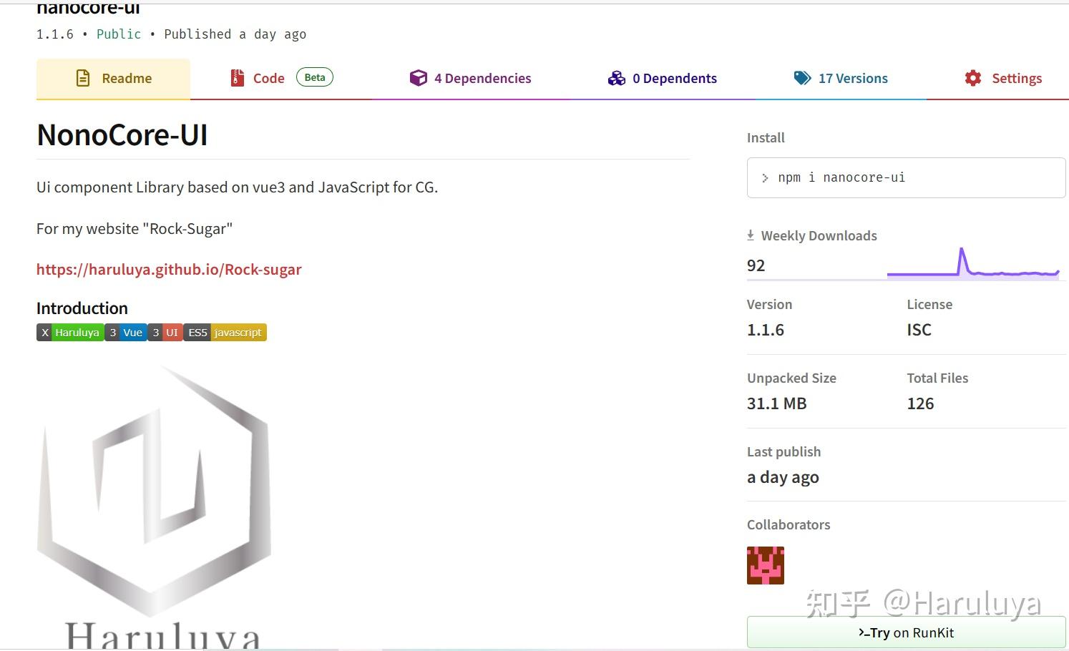Click the ES5 javascript badge
Image resolution: width=1069 pixels, height=651 pixels.
tap(225, 333)
